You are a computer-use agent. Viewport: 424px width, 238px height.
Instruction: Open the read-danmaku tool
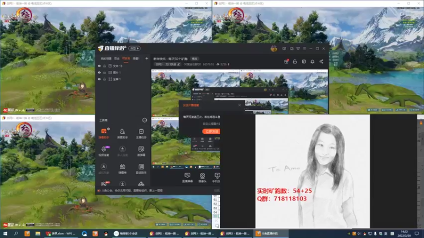tap(141, 151)
